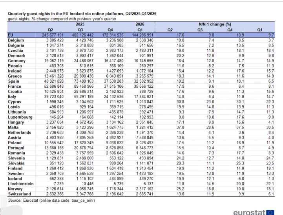Click the Switzerland row label
This screenshot has width=283, height=215.
tap(19, 194)
